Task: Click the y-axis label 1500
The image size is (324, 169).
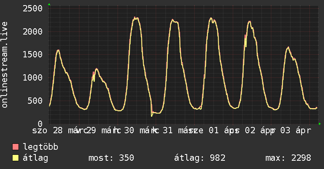Action: pyautogui.click(x=33, y=55)
